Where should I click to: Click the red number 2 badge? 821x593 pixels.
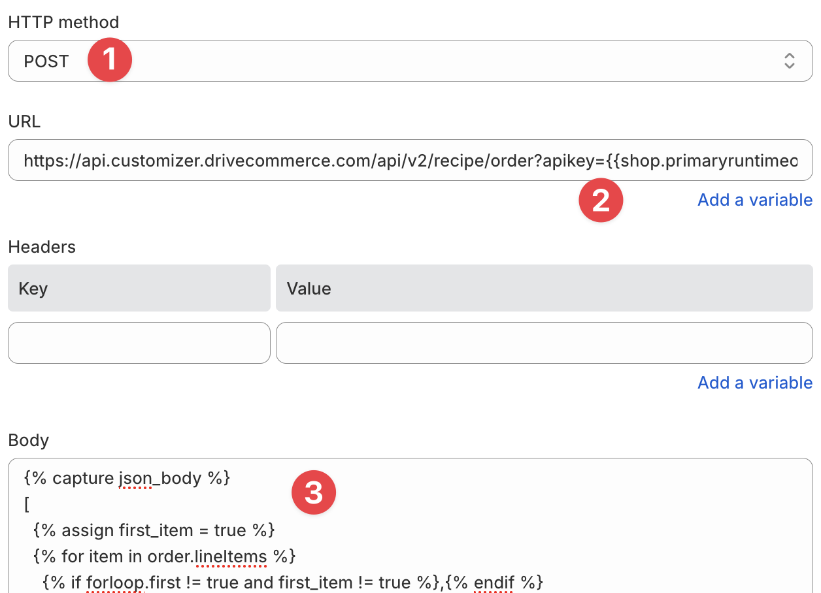tap(601, 200)
